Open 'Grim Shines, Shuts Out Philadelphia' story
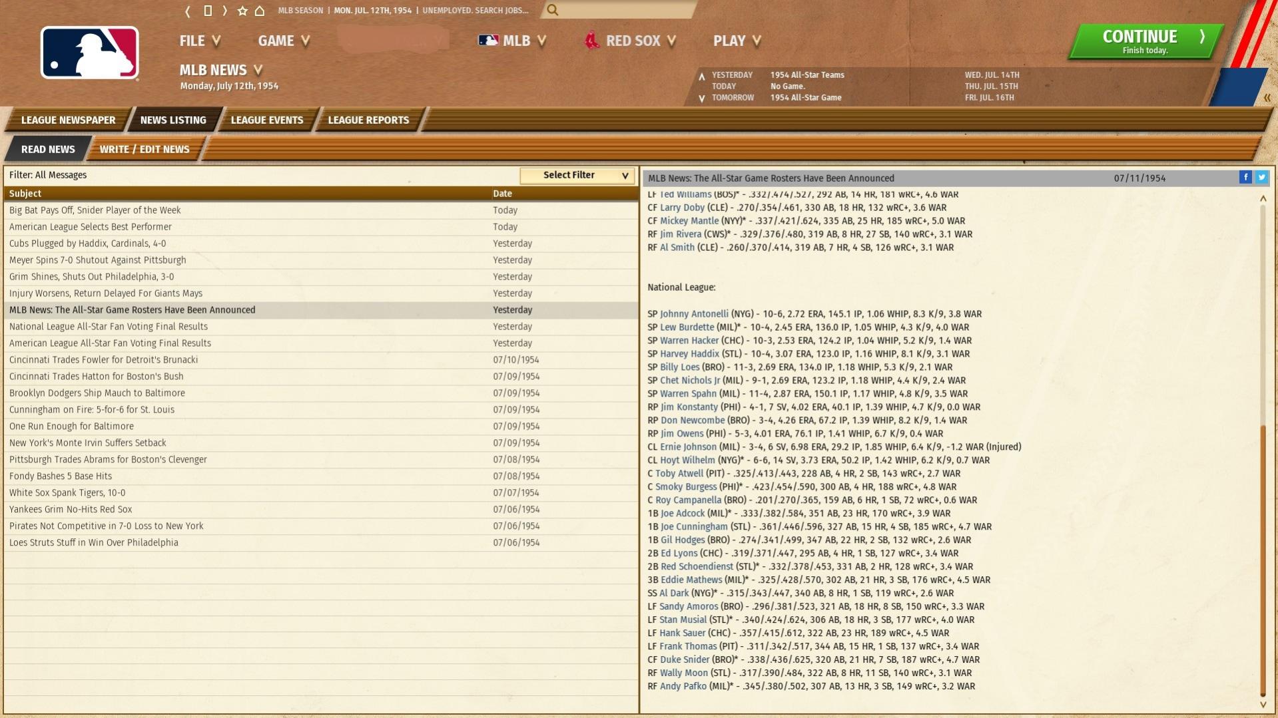The width and height of the screenshot is (1278, 718). pos(321,277)
